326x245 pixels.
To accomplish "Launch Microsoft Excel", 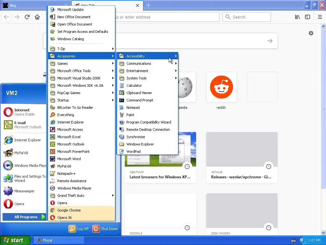I will tap(81, 137).
